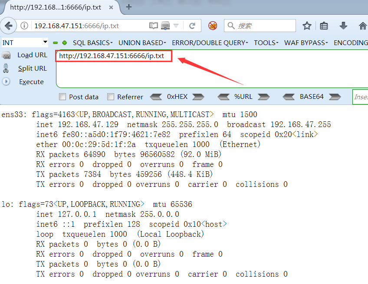This screenshot has width=368, height=284.
Task: Enable Post data checkbox
Action: [x=62, y=97]
